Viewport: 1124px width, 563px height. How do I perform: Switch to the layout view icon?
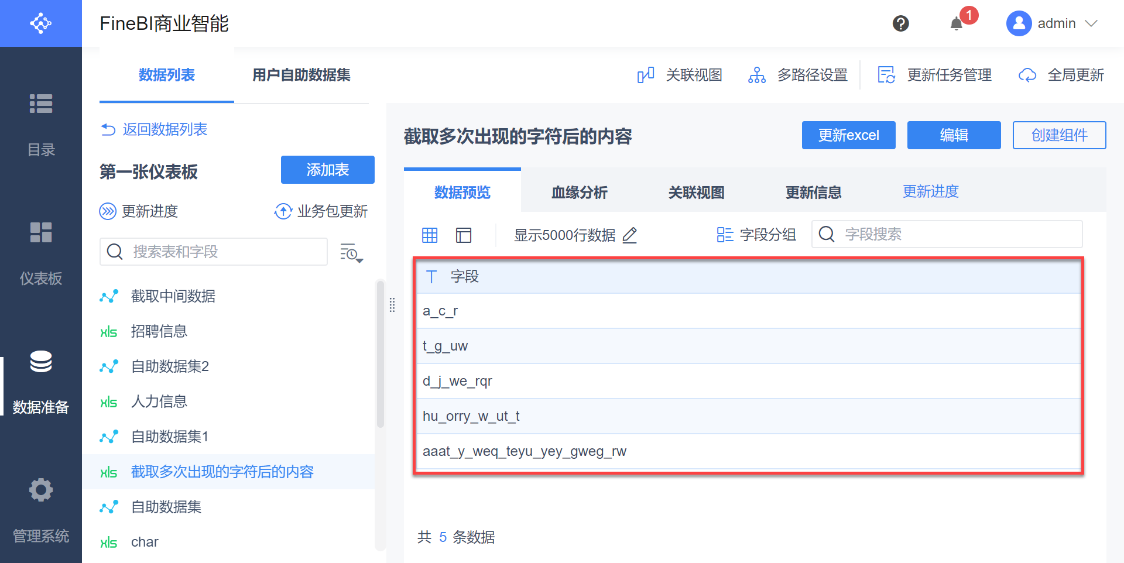click(x=464, y=235)
